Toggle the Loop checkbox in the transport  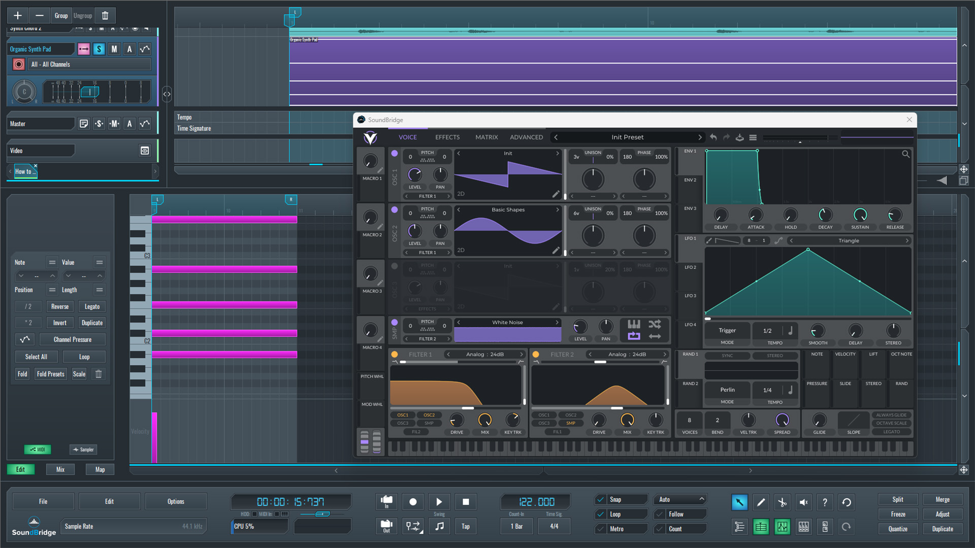[x=601, y=514]
